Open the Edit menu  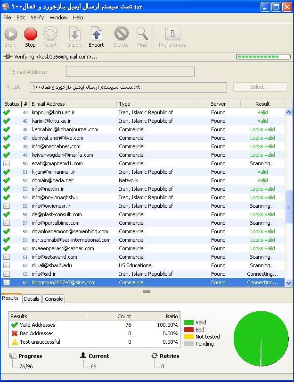tap(21, 17)
